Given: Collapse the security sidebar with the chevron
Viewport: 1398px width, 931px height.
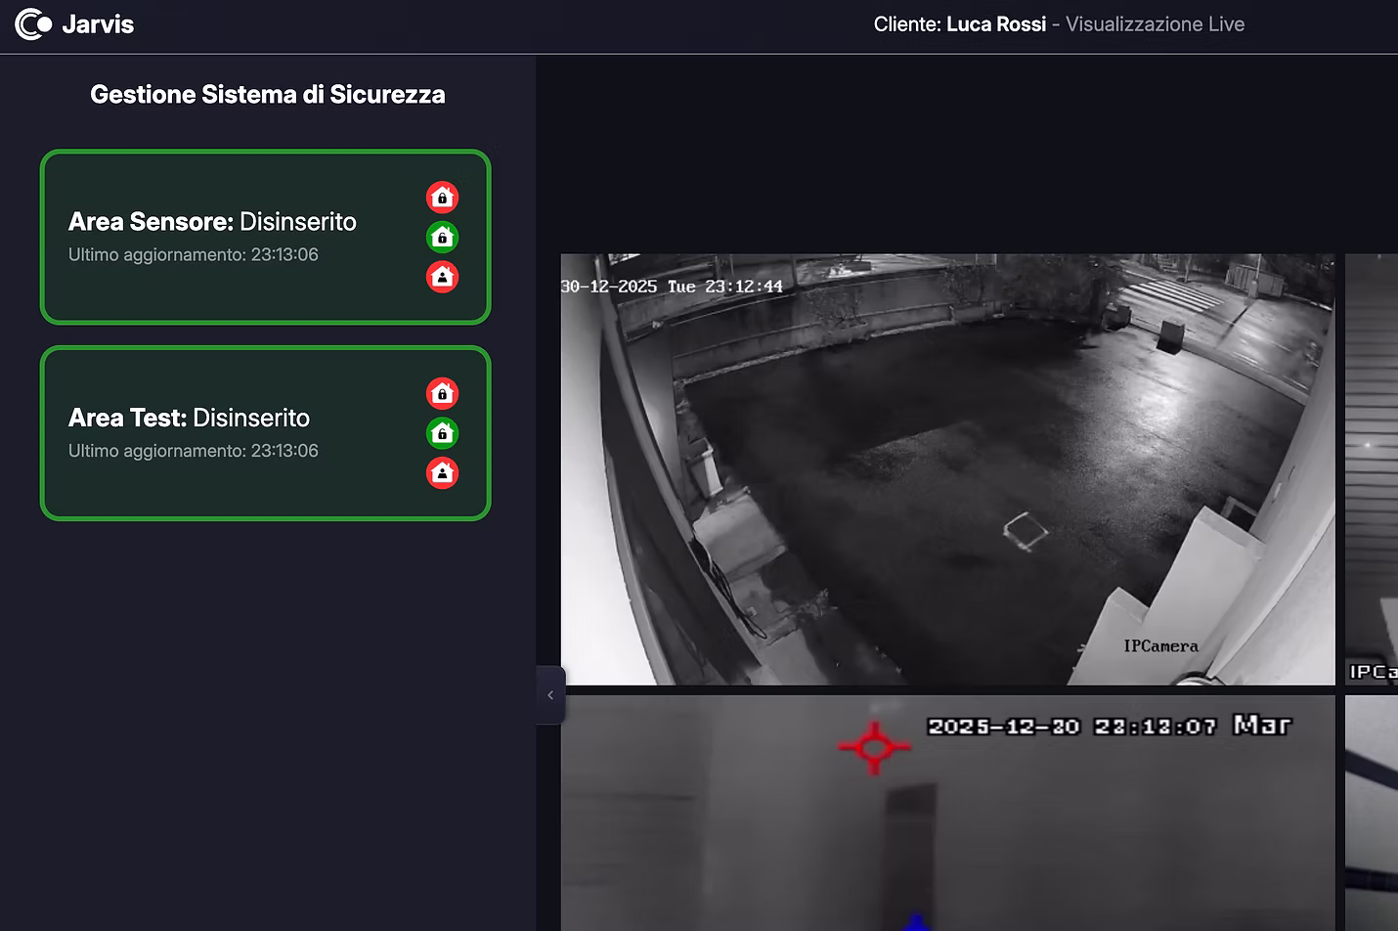Looking at the screenshot, I should (x=550, y=695).
